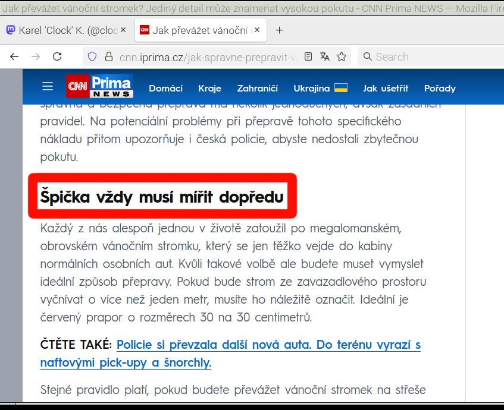Open the Domácí section
This screenshot has width=504, height=410.
tap(165, 89)
